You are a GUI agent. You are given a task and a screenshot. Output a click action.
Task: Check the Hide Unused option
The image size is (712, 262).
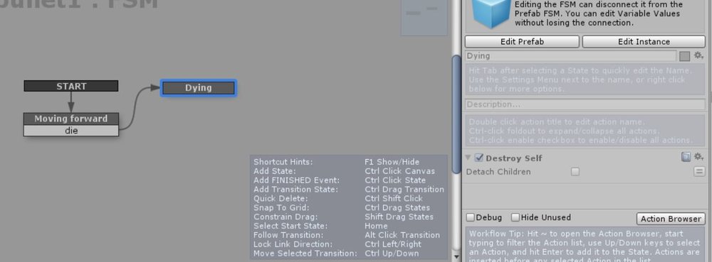click(515, 217)
